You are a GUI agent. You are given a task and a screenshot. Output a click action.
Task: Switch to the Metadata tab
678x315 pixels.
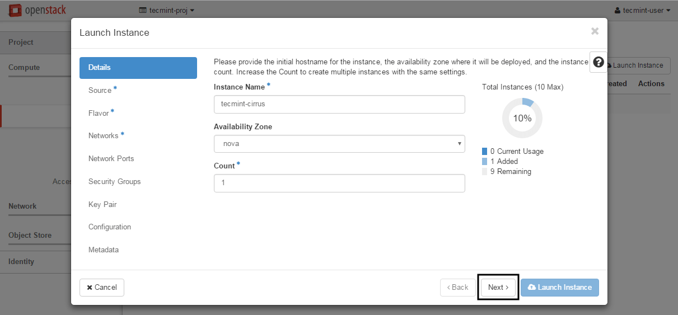point(104,250)
